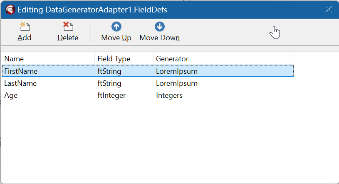This screenshot has height=184, width=339.
Task: Select the LastName field row
Action: pyautogui.click(x=20, y=83)
